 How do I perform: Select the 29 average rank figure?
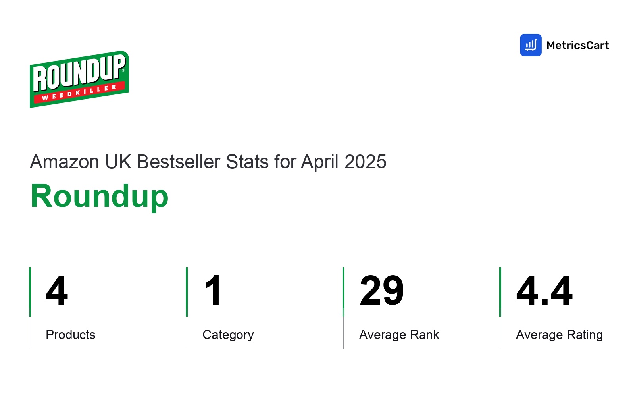[382, 291]
